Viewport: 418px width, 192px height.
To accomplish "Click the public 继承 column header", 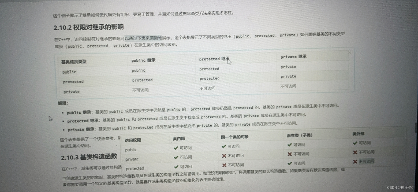I will click(x=143, y=60).
